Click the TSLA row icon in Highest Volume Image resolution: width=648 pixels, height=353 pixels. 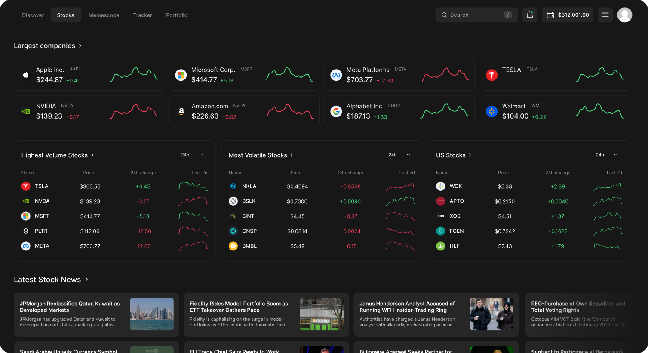[x=26, y=186]
